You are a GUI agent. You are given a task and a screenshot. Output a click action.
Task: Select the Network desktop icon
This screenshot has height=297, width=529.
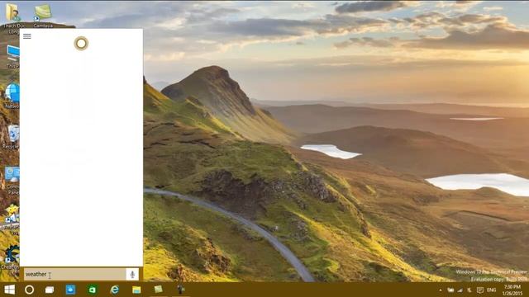tap(12, 96)
